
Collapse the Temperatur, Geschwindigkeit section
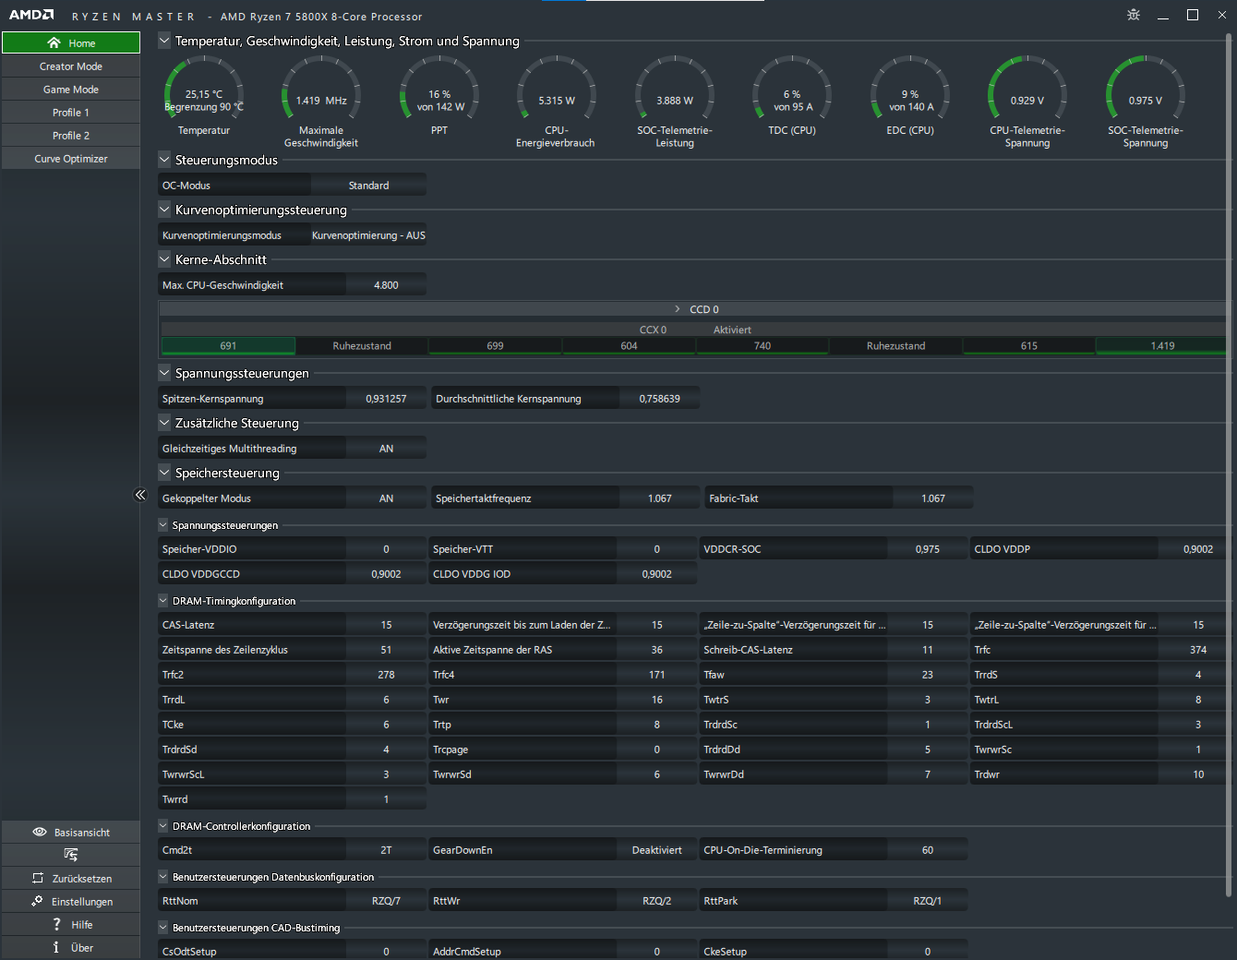pyautogui.click(x=164, y=41)
